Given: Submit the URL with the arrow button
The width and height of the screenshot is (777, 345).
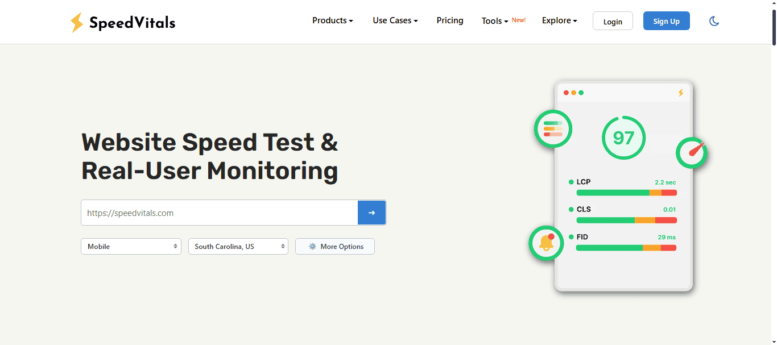Looking at the screenshot, I should tap(371, 213).
